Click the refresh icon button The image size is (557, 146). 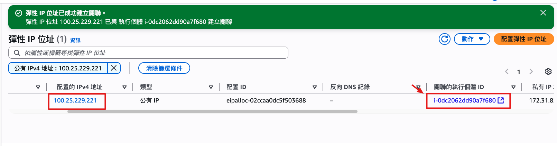pos(444,39)
